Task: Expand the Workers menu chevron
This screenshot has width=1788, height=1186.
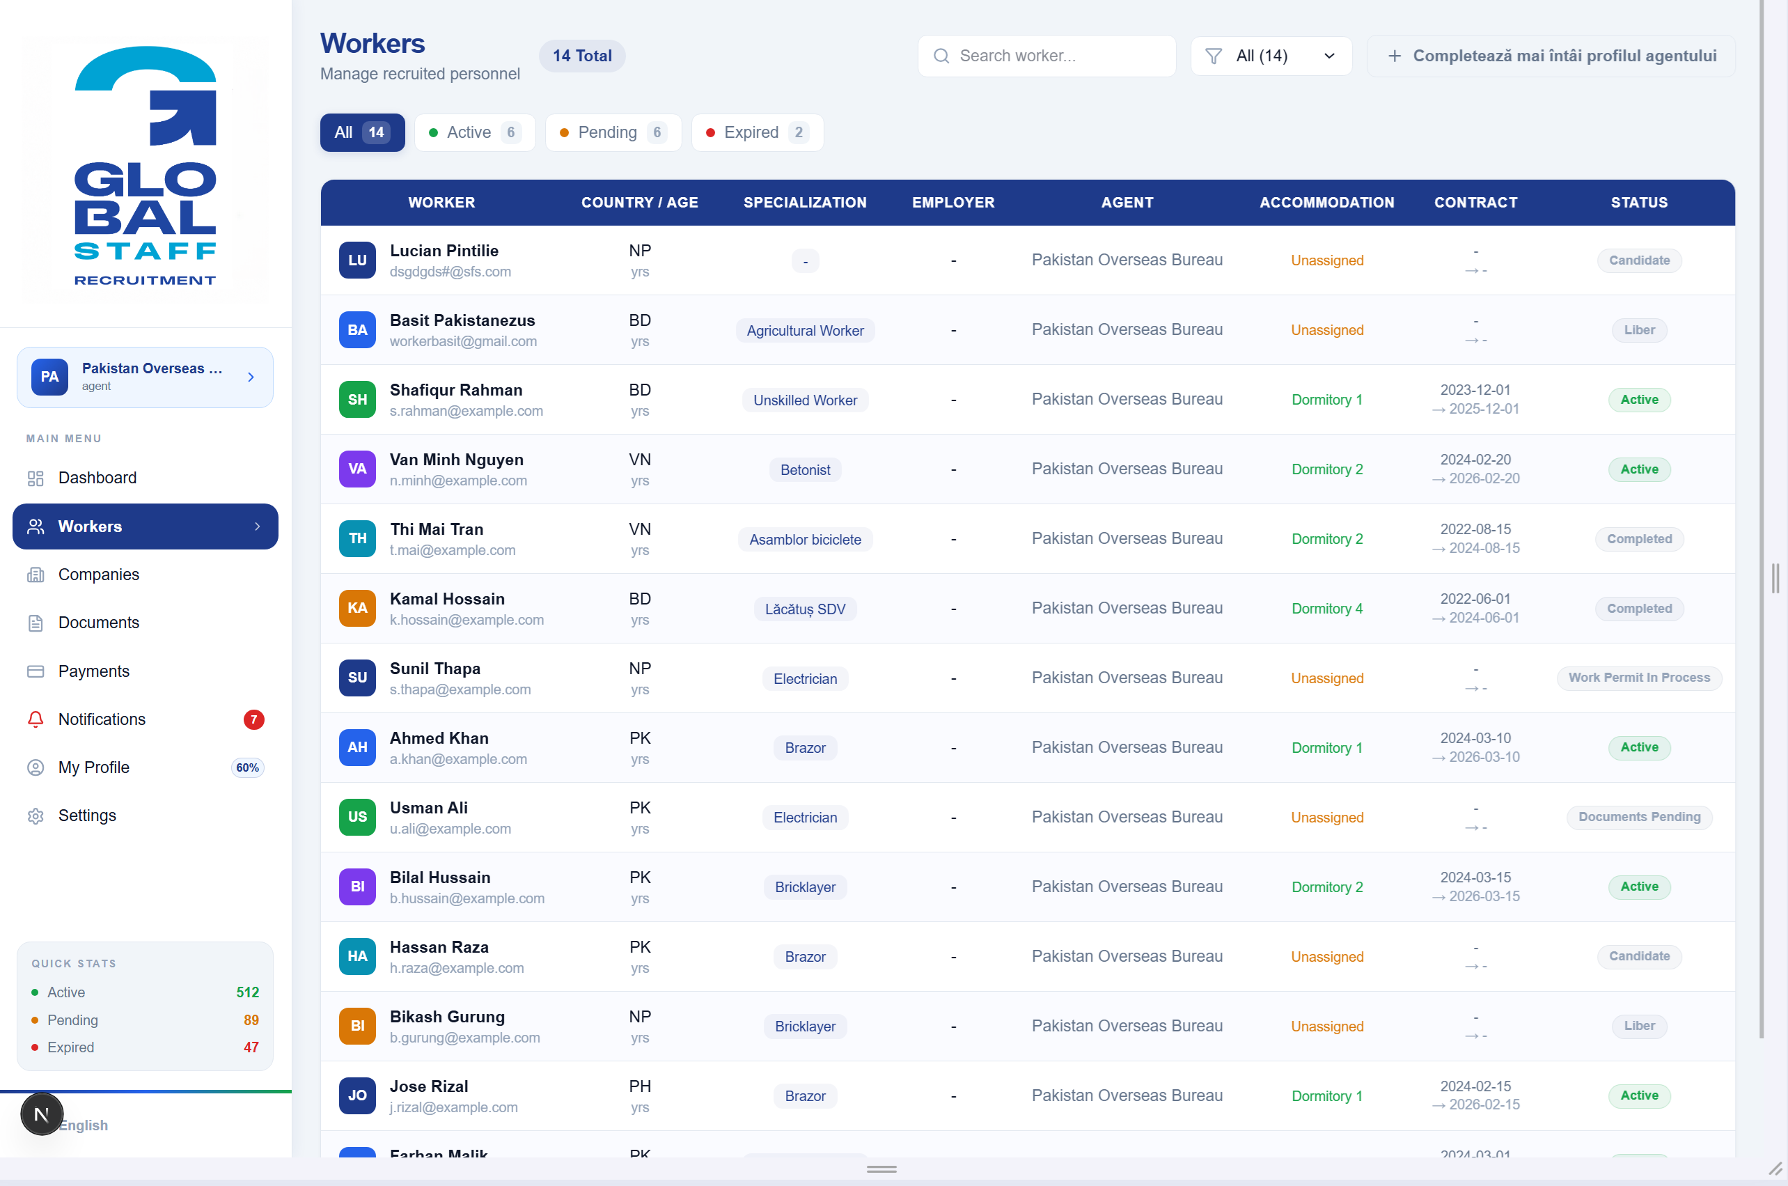Action: point(258,526)
